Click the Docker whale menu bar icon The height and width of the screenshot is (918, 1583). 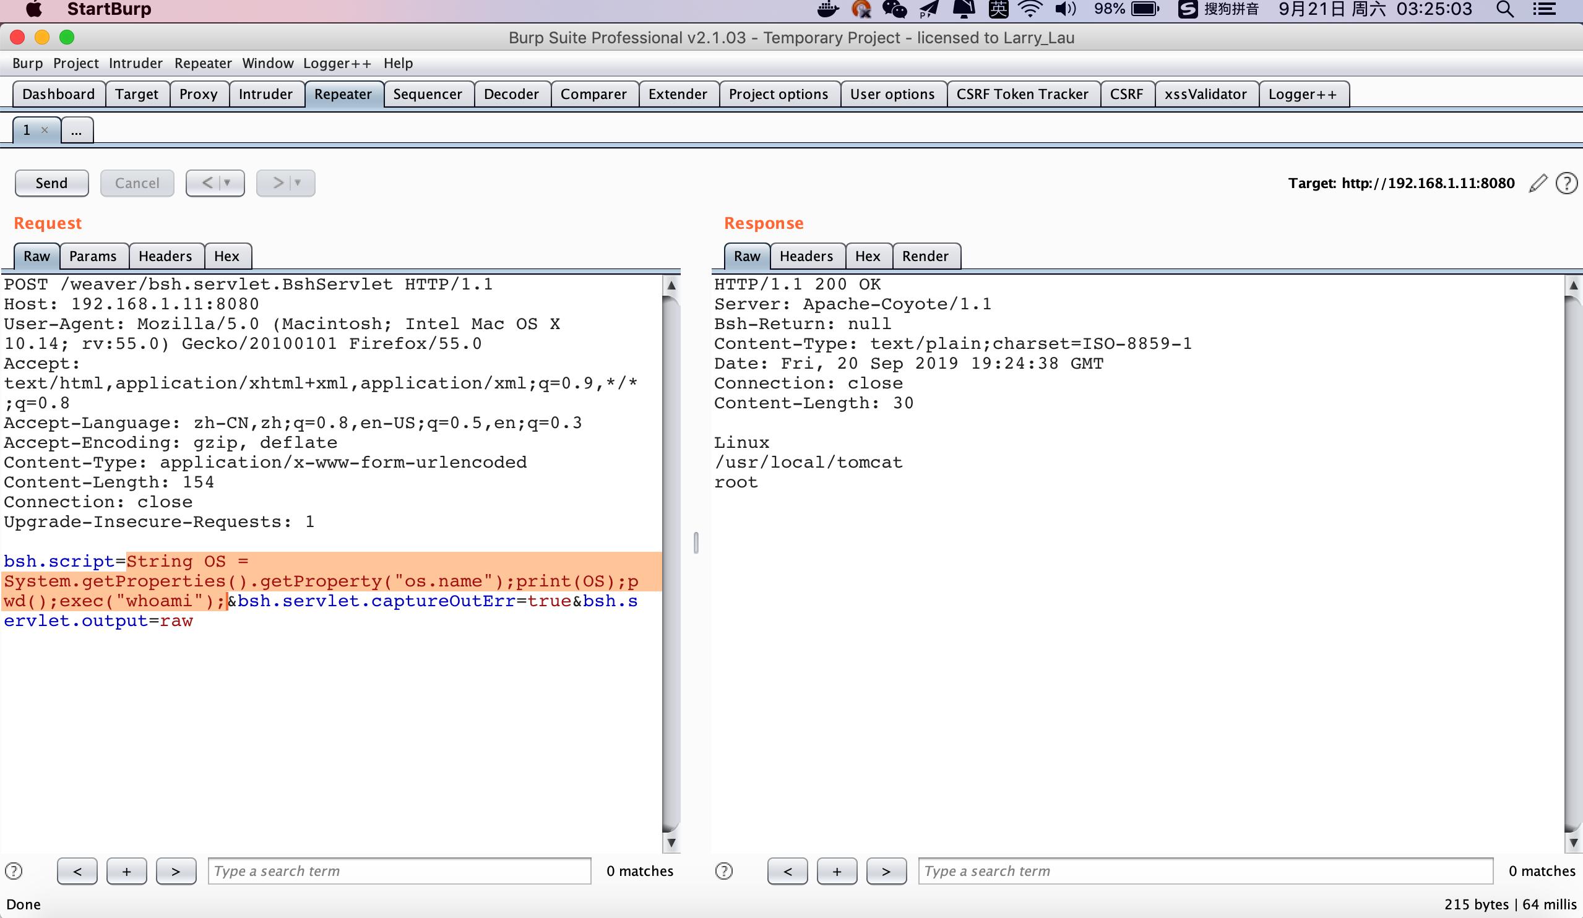828,9
